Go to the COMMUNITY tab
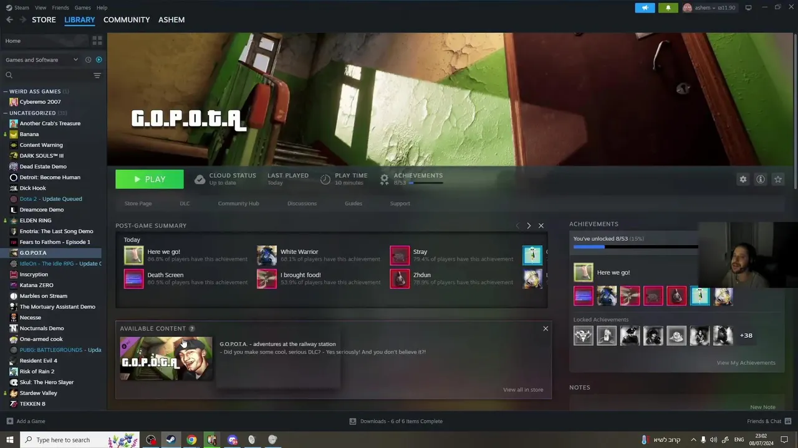This screenshot has height=448, width=798. pos(127,20)
